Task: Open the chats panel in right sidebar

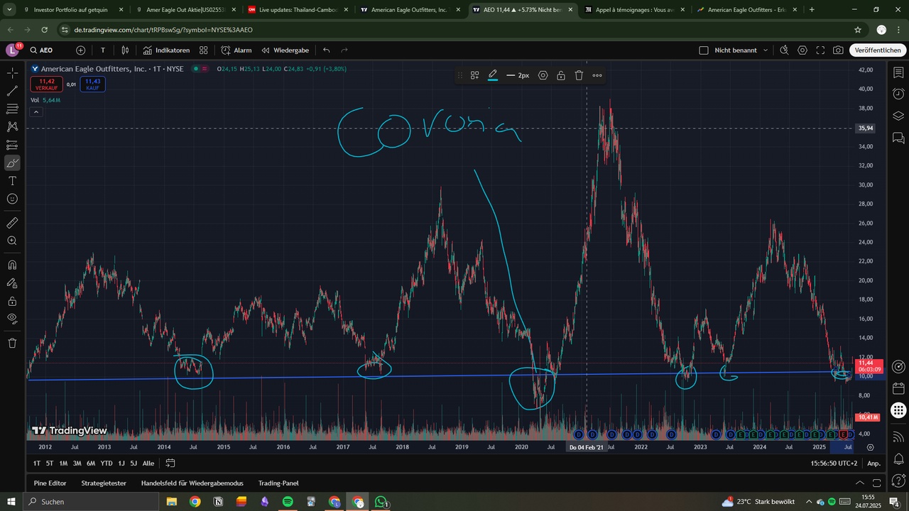Action: tap(898, 137)
